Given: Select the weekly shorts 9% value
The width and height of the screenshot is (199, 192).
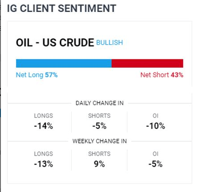Looking at the screenshot, I should click(99, 164).
